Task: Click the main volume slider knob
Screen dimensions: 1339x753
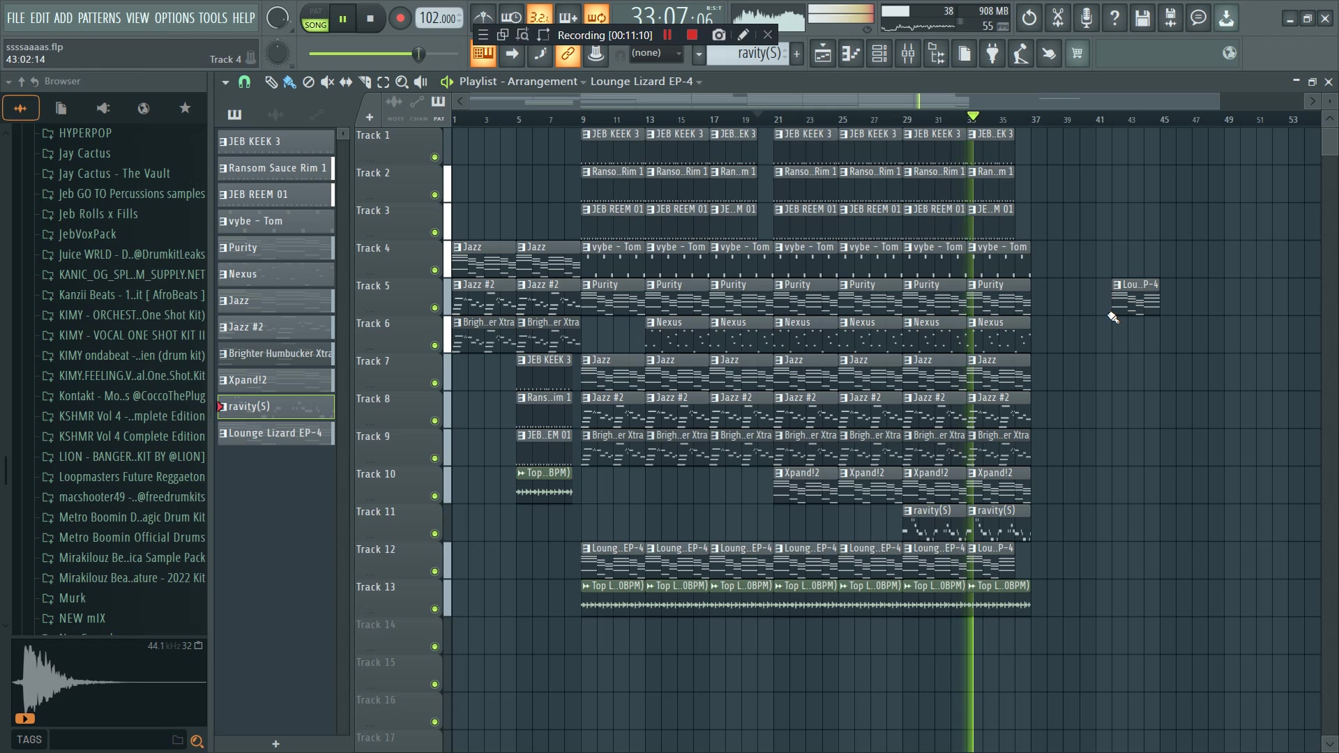Action: pos(418,54)
